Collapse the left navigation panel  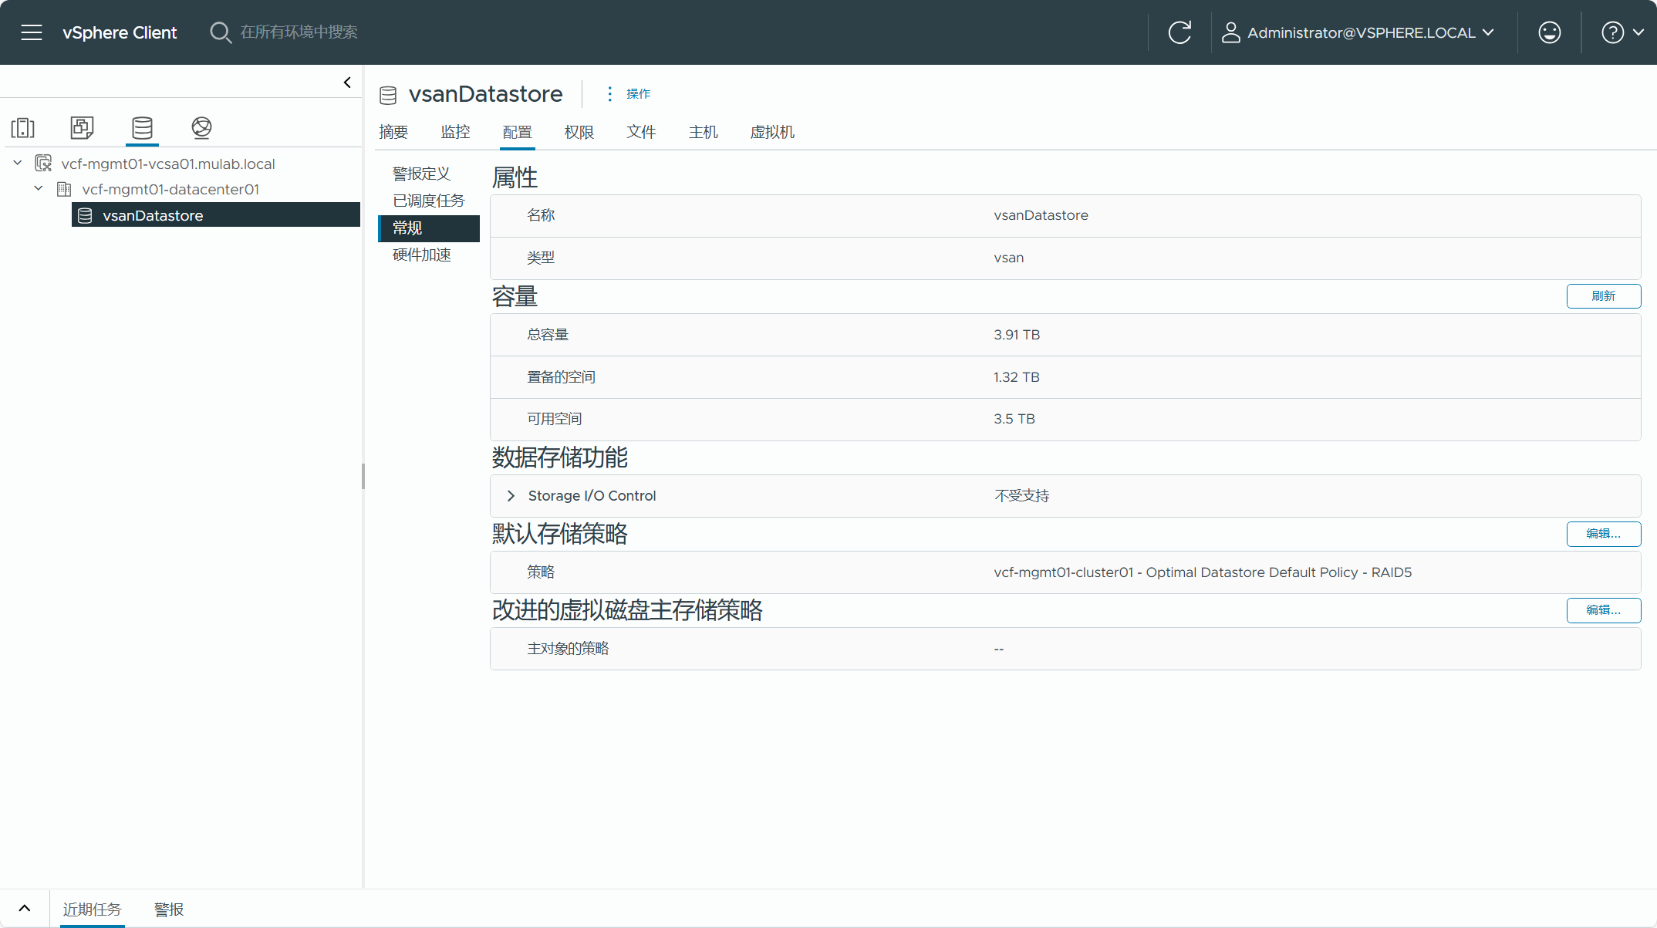[347, 83]
